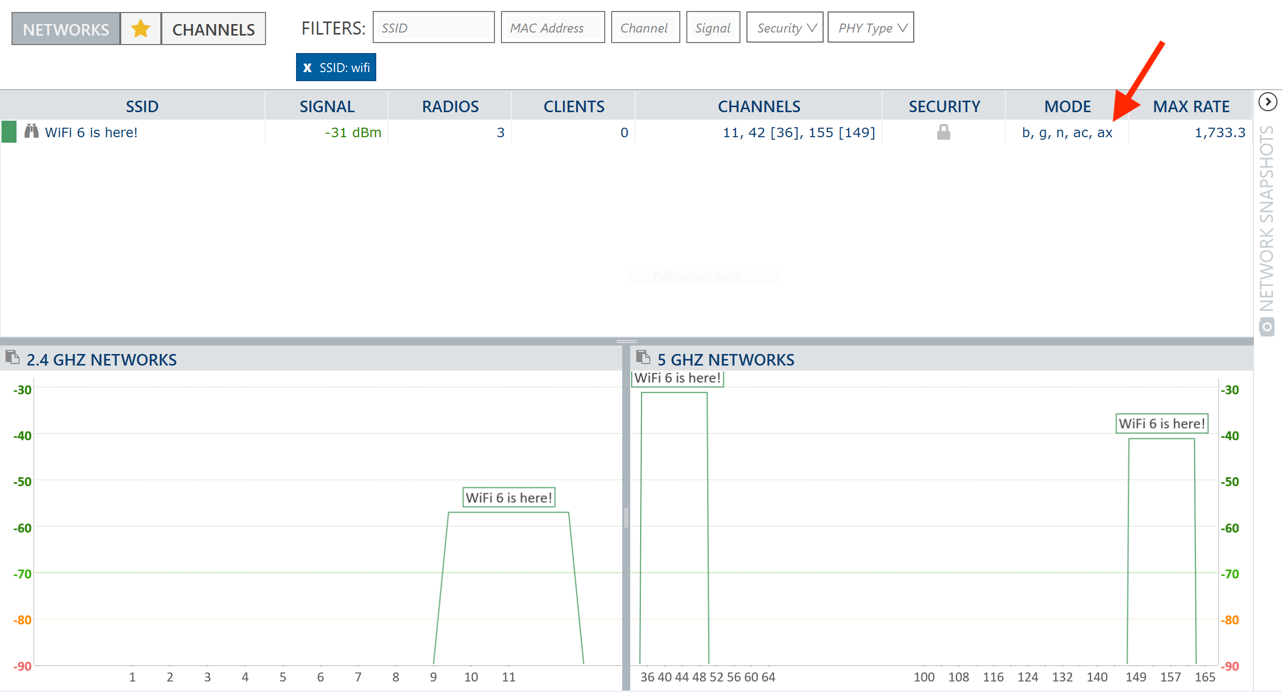The image size is (1282, 692).
Task: Click the -31 dBm signal value
Action: tap(353, 132)
